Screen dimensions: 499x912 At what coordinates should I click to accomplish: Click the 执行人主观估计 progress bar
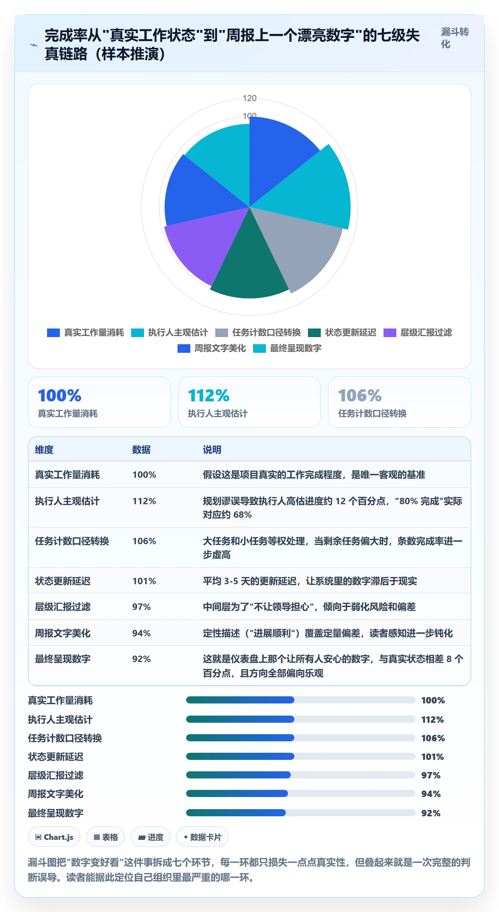tap(301, 719)
